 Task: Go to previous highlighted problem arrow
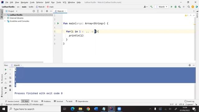tap(191, 15)
